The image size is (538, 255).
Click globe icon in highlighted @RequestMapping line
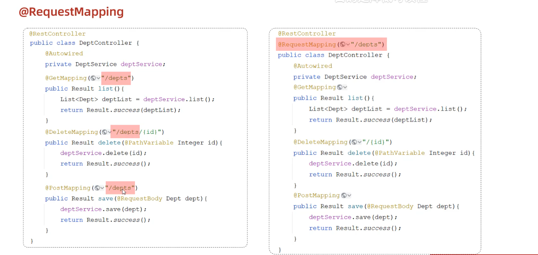click(343, 44)
